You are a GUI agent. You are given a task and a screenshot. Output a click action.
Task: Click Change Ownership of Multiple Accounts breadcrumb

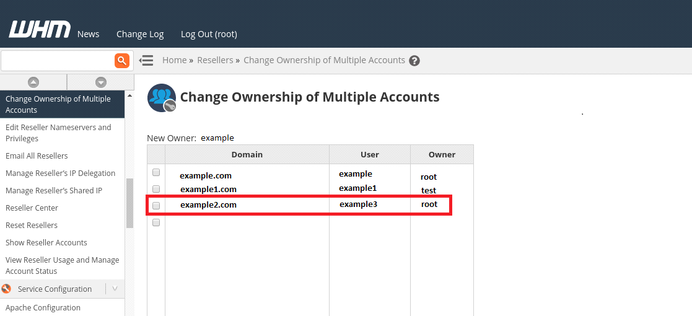pos(325,60)
